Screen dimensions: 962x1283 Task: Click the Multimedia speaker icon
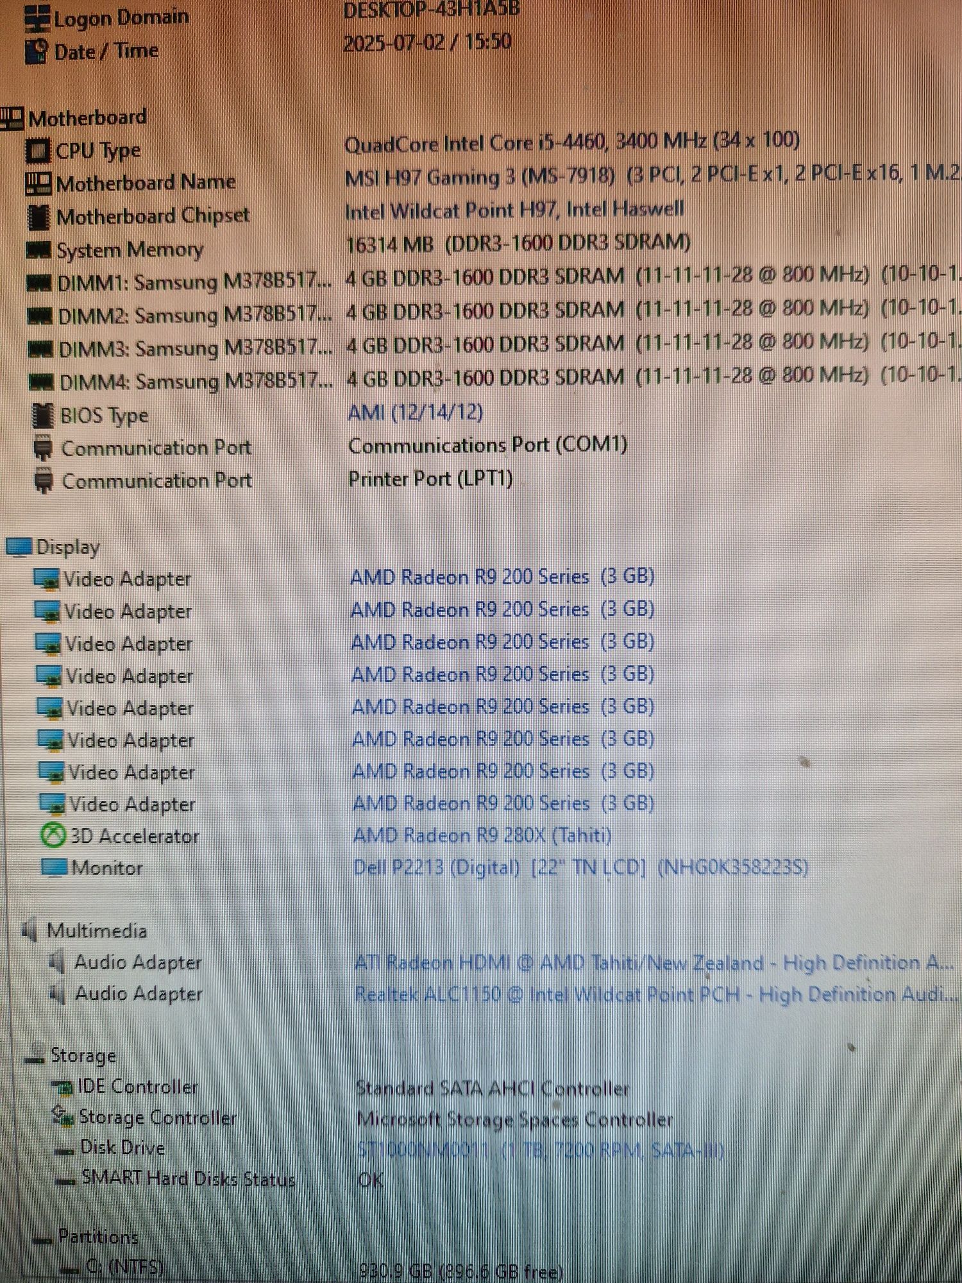tap(30, 930)
